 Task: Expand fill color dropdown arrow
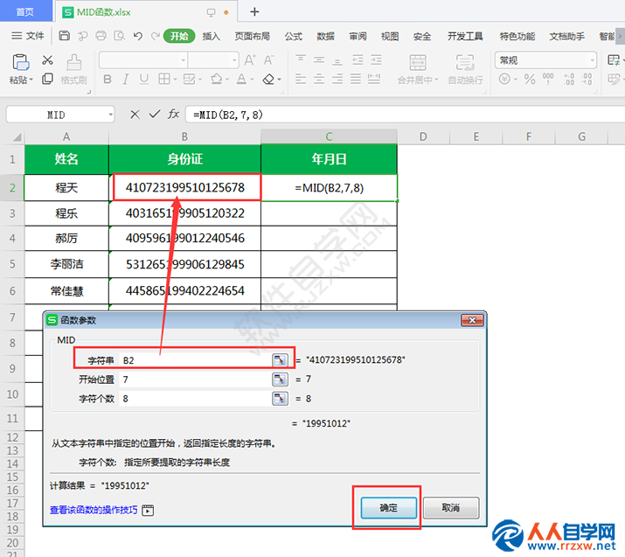pos(227,80)
